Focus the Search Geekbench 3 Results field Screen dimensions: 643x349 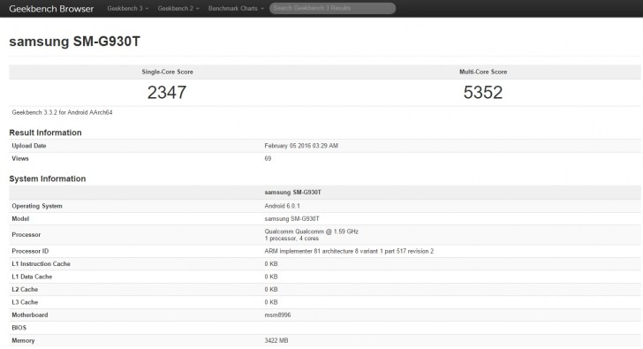pos(332,8)
